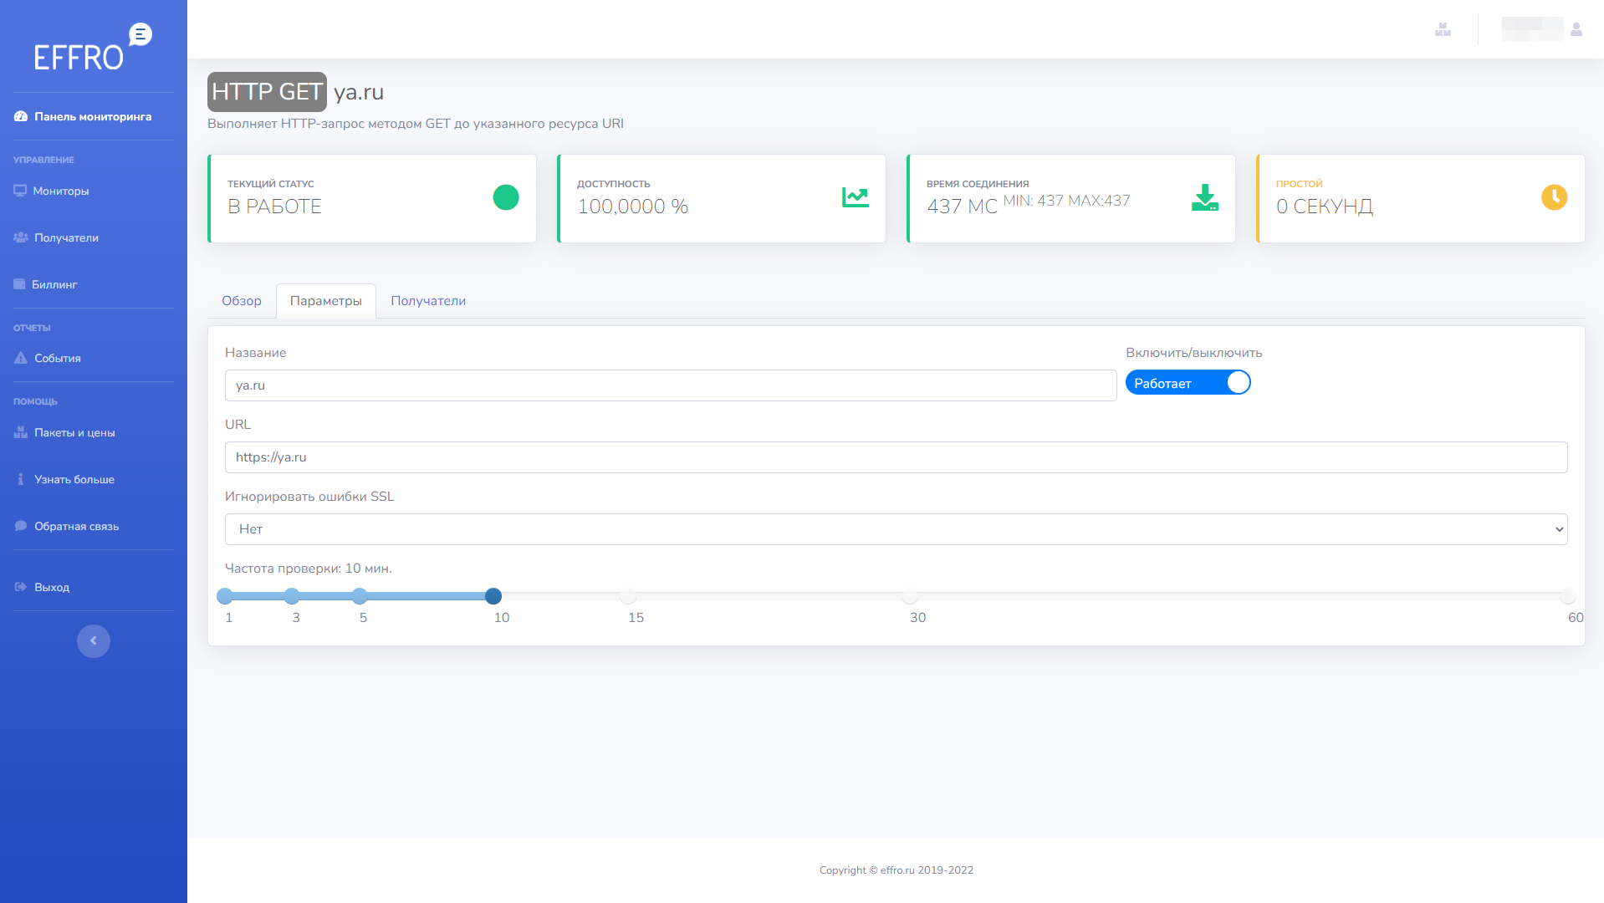Click Выход to log out
Screen dimensions: 1604x903
(x=51, y=587)
